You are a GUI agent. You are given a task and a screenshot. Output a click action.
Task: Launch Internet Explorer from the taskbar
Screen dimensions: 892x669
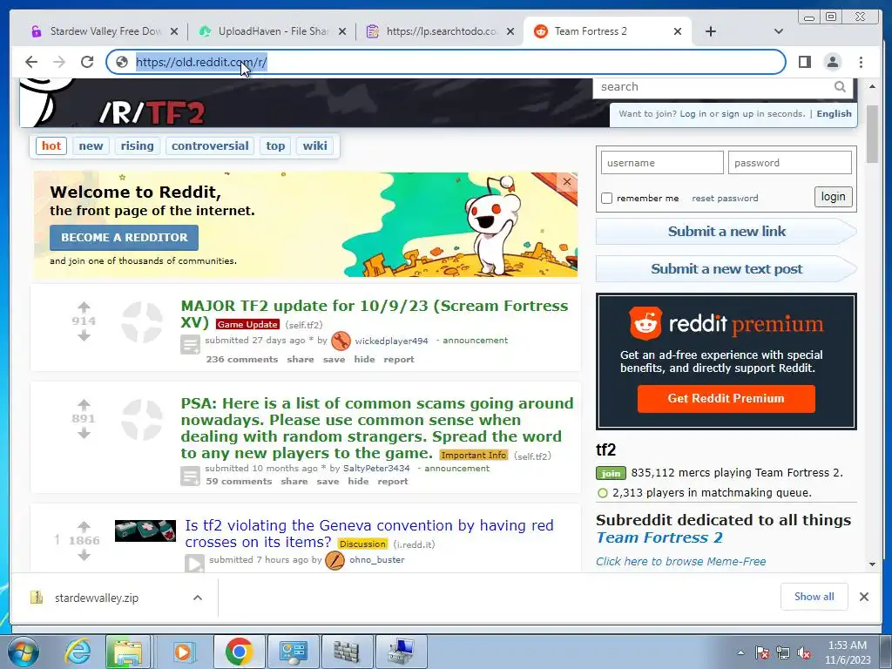[x=78, y=652]
